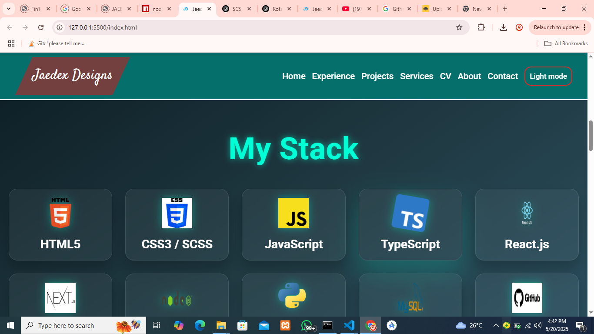Open the clock showing 4:42 PM
594x334 pixels.
557,325
